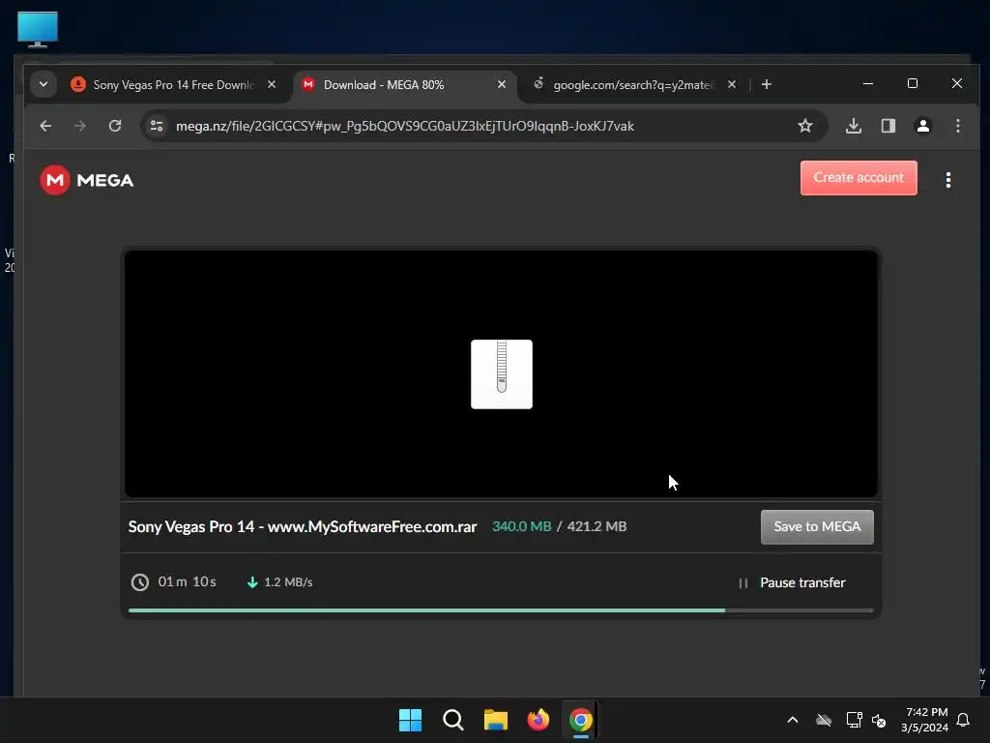Viewport: 990px width, 743px height.
Task: Click the download progress bar
Action: click(501, 610)
